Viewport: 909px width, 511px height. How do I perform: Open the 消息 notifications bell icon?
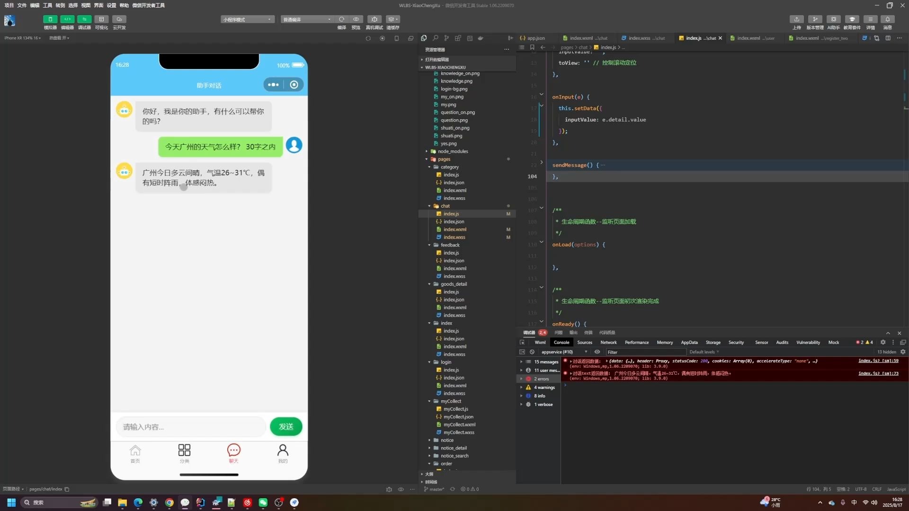pos(888,19)
